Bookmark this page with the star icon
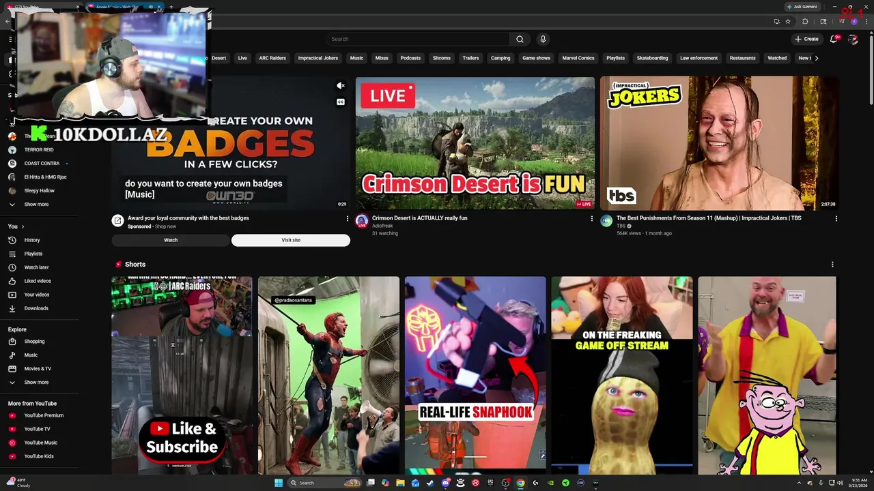The height and width of the screenshot is (491, 874). (x=788, y=21)
